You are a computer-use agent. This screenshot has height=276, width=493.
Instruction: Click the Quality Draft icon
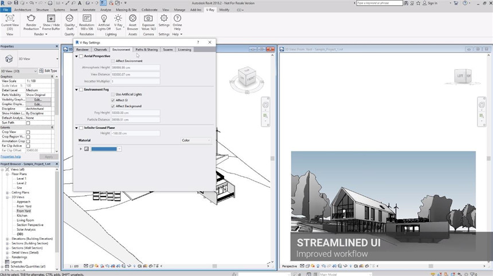tap(70, 19)
